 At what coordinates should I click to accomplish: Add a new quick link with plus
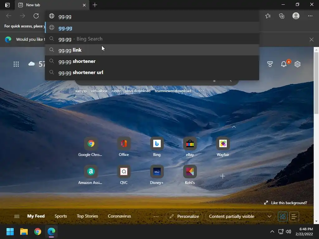(x=223, y=176)
